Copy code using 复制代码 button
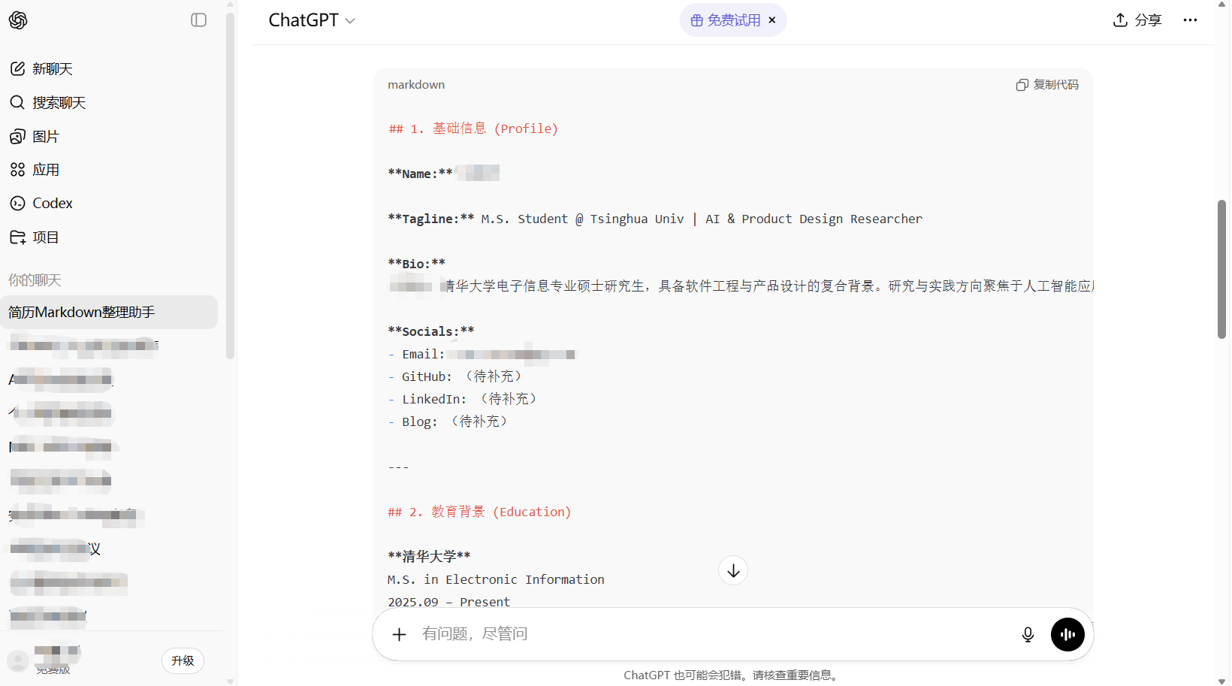 point(1047,85)
